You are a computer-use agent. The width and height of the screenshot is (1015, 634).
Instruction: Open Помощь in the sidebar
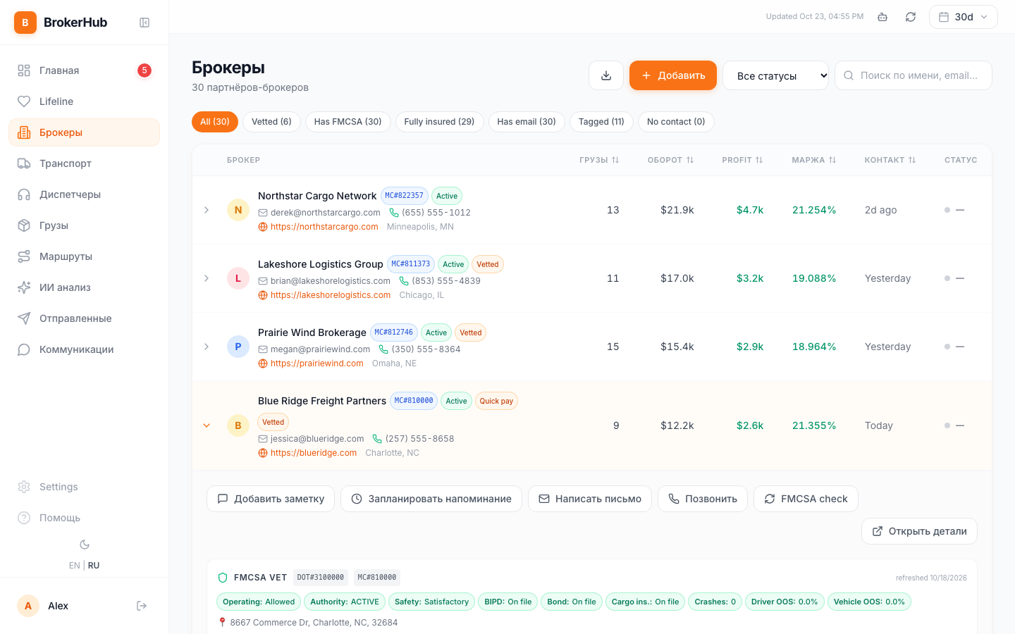coord(85,518)
